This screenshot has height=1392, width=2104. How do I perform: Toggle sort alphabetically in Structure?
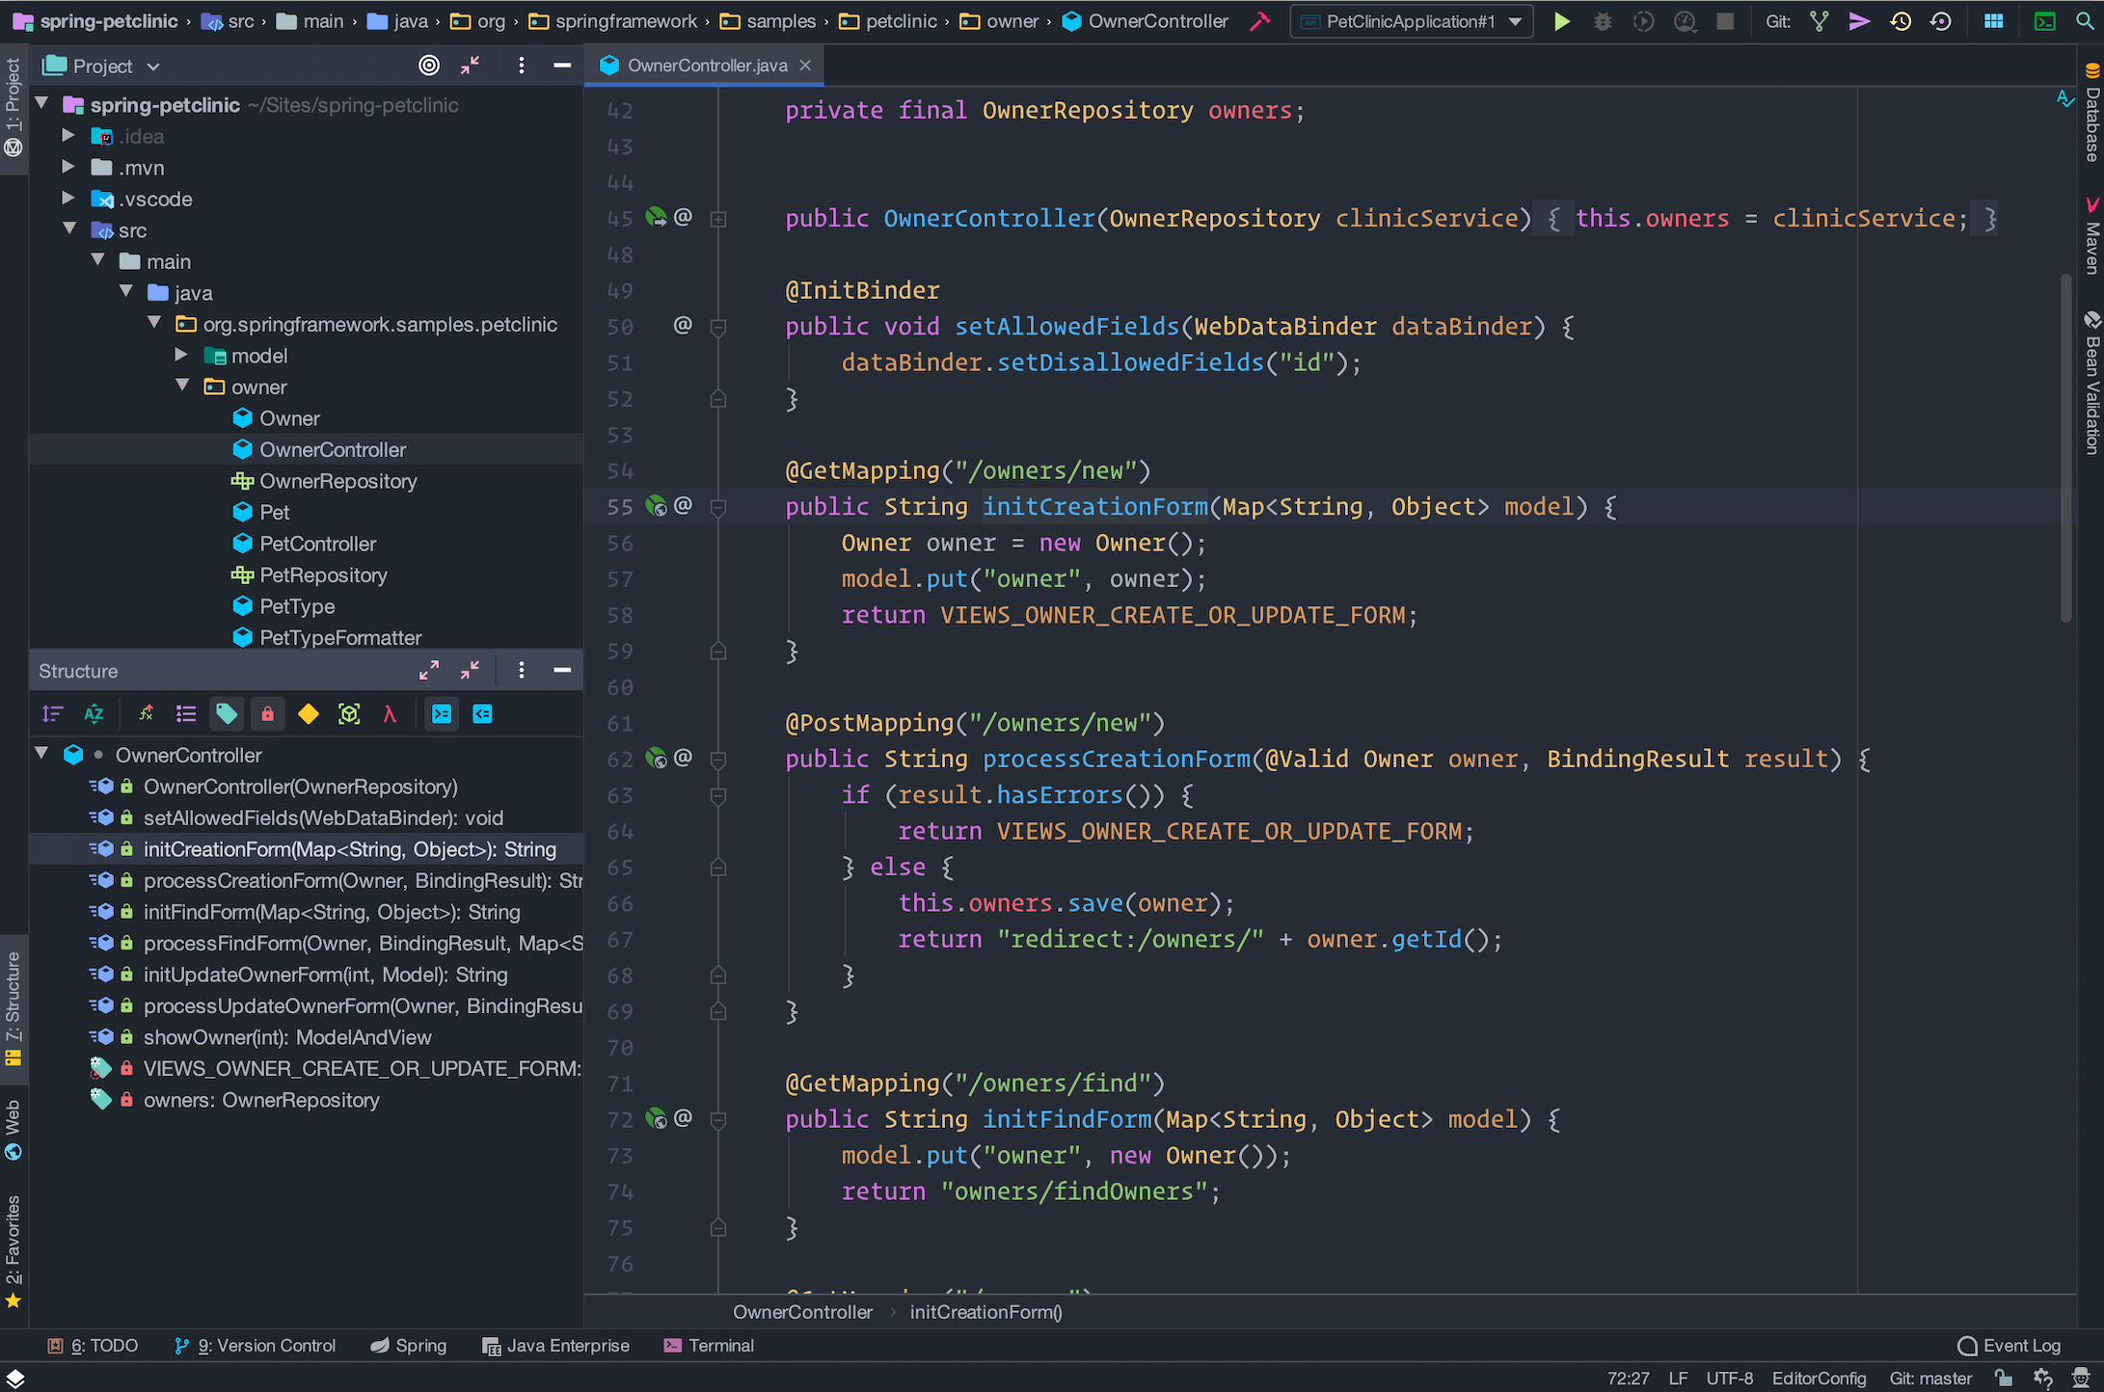(94, 713)
